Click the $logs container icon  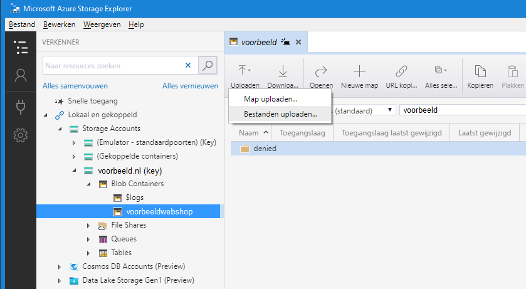pyautogui.click(x=117, y=198)
